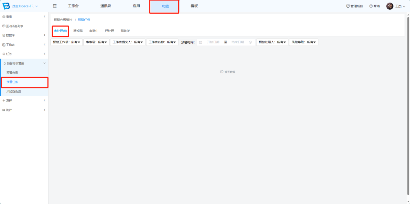Open the 王杰 account dropdown arrow
The image size is (410, 204).
pyautogui.click(x=404, y=6)
